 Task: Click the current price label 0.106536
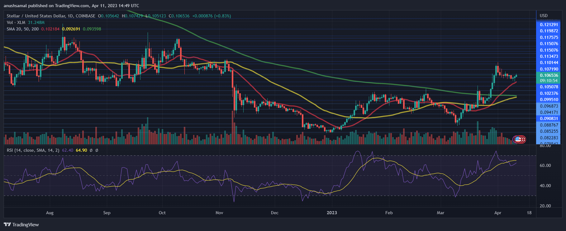pos(549,75)
